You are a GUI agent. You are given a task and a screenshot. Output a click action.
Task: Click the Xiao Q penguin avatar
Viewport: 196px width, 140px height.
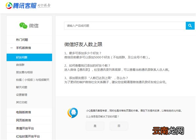[73, 113]
